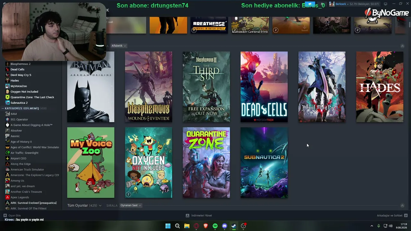Open Arkadaşlar ve Sohbet friends chat
This screenshot has width=411, height=231.
tap(392, 216)
